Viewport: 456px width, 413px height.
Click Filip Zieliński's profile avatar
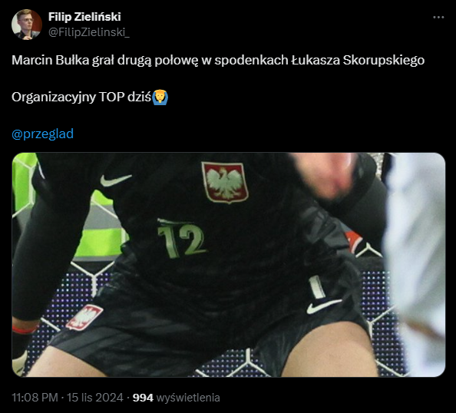click(x=26, y=25)
